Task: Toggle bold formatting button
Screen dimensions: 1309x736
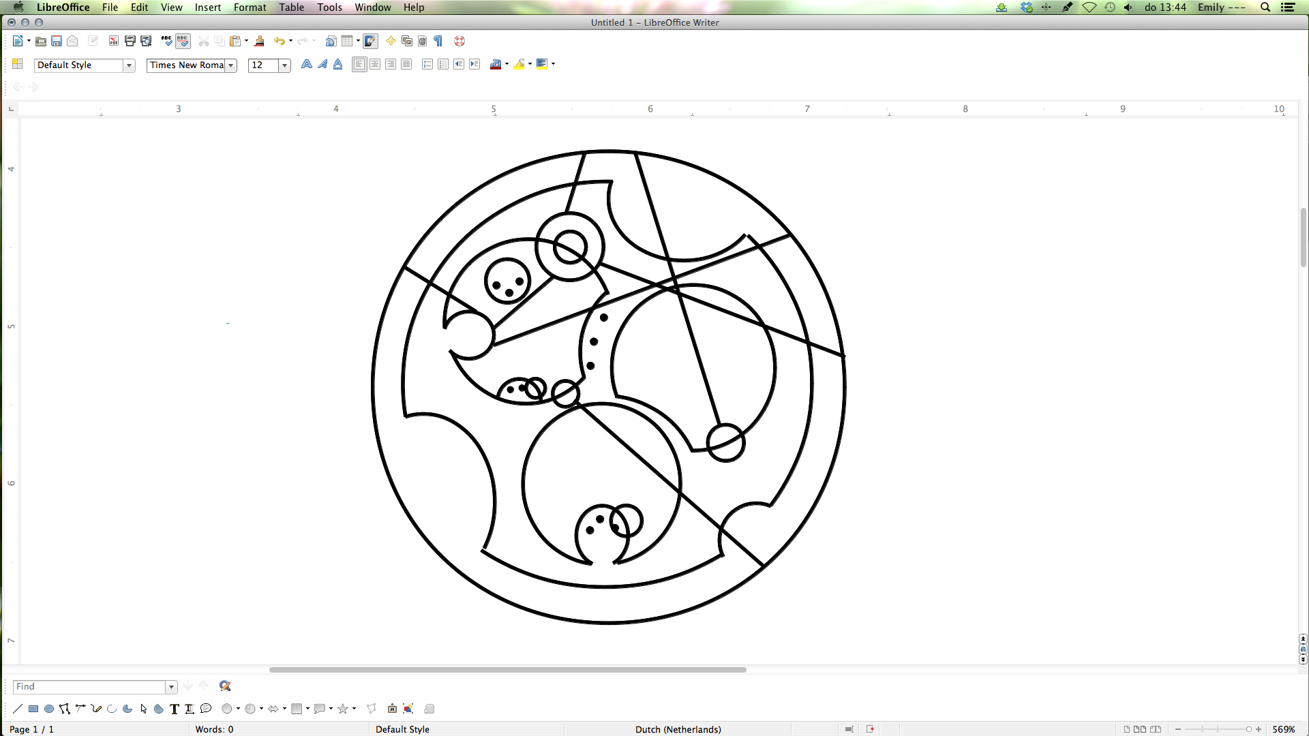Action: [x=305, y=64]
